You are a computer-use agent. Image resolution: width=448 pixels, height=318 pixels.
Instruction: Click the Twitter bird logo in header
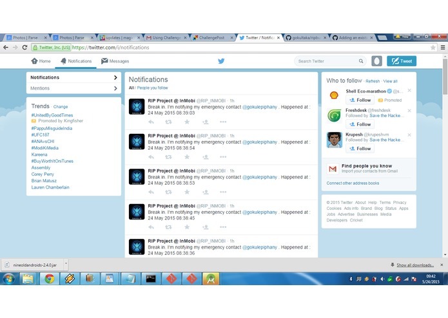[x=221, y=61]
